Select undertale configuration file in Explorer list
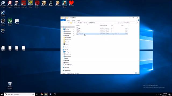The width and height of the screenshot is (172, 96). (102, 34)
